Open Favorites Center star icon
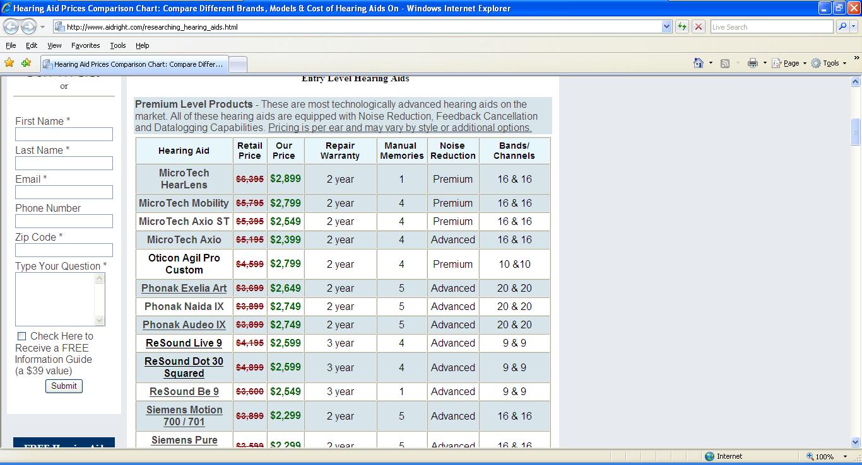Viewport: 862px width, 465px height. tap(9, 63)
